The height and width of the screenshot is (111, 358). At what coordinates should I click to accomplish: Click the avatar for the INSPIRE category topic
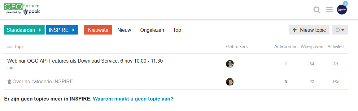230,82
